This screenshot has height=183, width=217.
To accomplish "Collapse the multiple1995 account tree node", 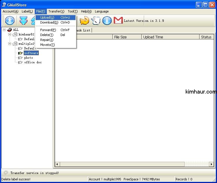I will click(x=10, y=44).
